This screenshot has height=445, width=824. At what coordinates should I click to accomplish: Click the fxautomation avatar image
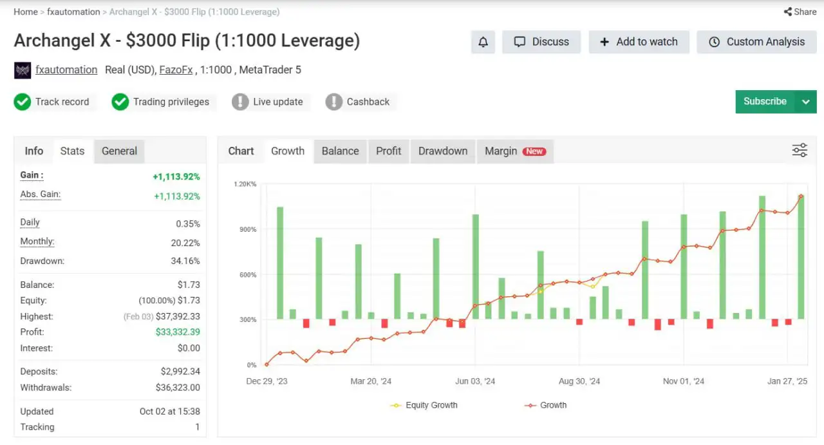(23, 70)
